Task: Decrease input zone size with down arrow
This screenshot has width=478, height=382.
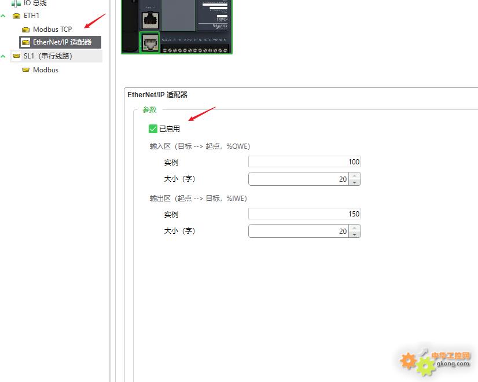Action: [x=355, y=182]
